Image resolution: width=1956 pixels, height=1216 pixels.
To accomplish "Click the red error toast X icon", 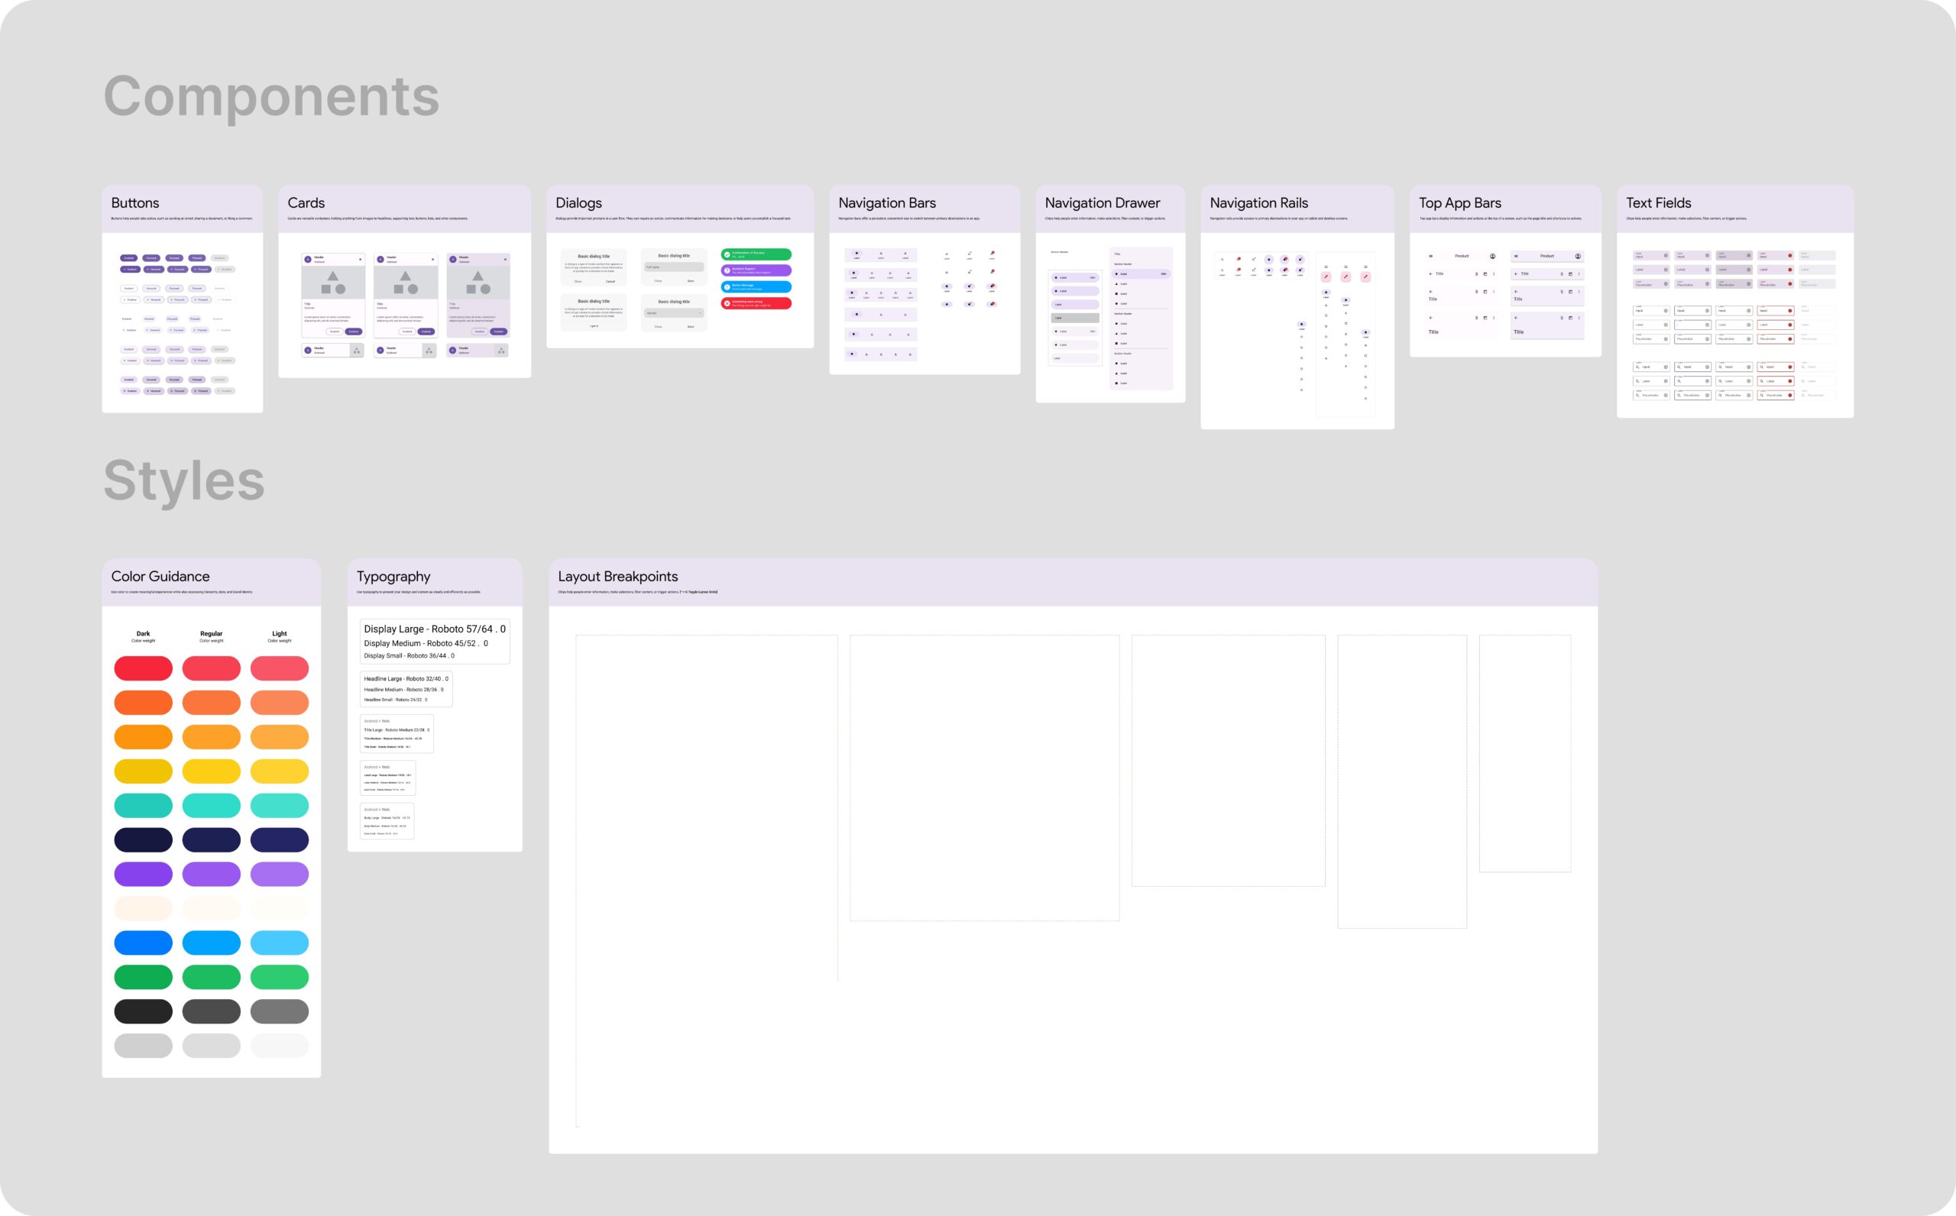I will point(727,303).
